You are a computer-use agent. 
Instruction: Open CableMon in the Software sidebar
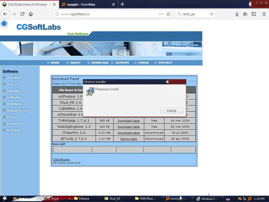click(14, 91)
